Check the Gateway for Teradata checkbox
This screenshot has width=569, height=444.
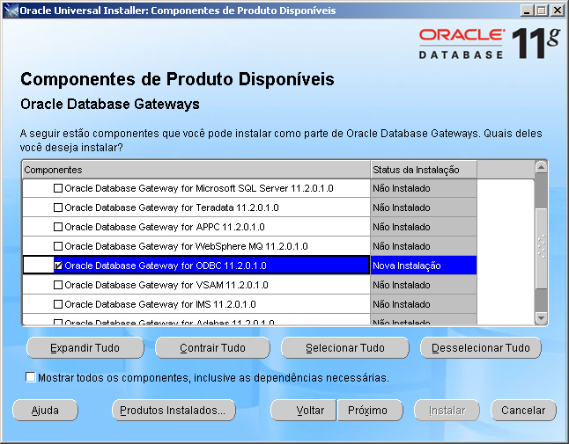point(58,207)
